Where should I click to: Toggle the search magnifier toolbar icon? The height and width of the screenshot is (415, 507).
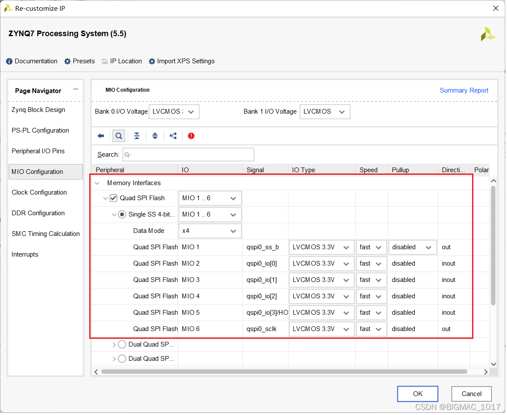click(119, 136)
